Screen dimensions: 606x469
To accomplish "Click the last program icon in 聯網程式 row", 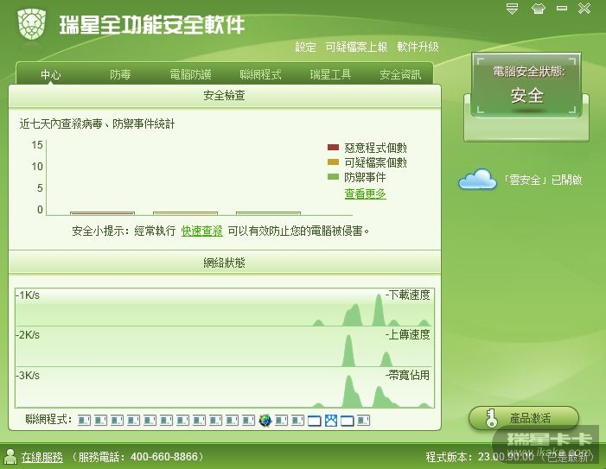I will pos(363,420).
